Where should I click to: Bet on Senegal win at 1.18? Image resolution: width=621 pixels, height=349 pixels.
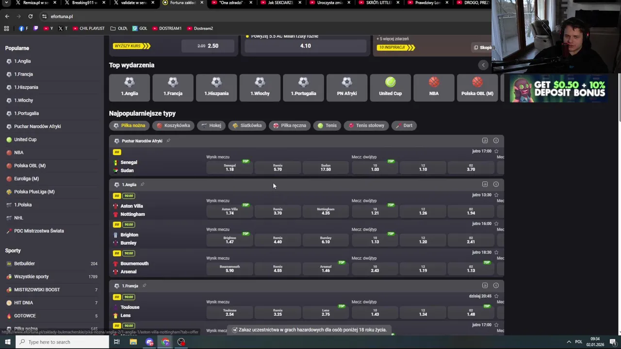229,168
